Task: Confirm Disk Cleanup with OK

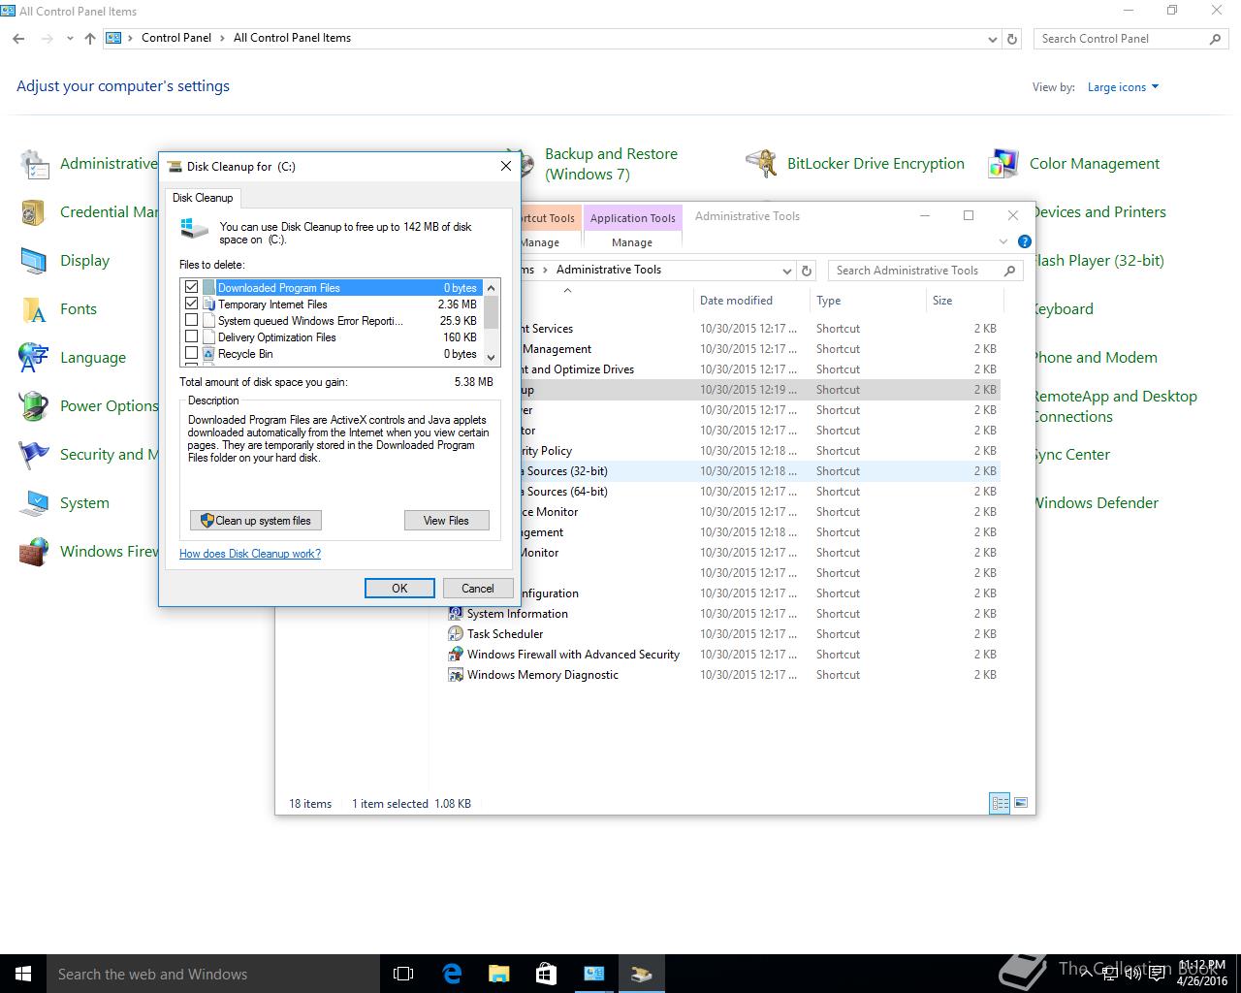Action: (x=399, y=589)
